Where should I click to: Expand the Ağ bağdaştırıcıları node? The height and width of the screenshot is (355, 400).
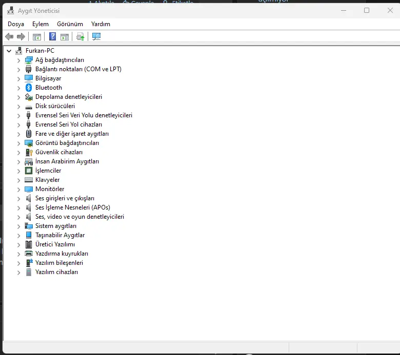pyautogui.click(x=18, y=60)
